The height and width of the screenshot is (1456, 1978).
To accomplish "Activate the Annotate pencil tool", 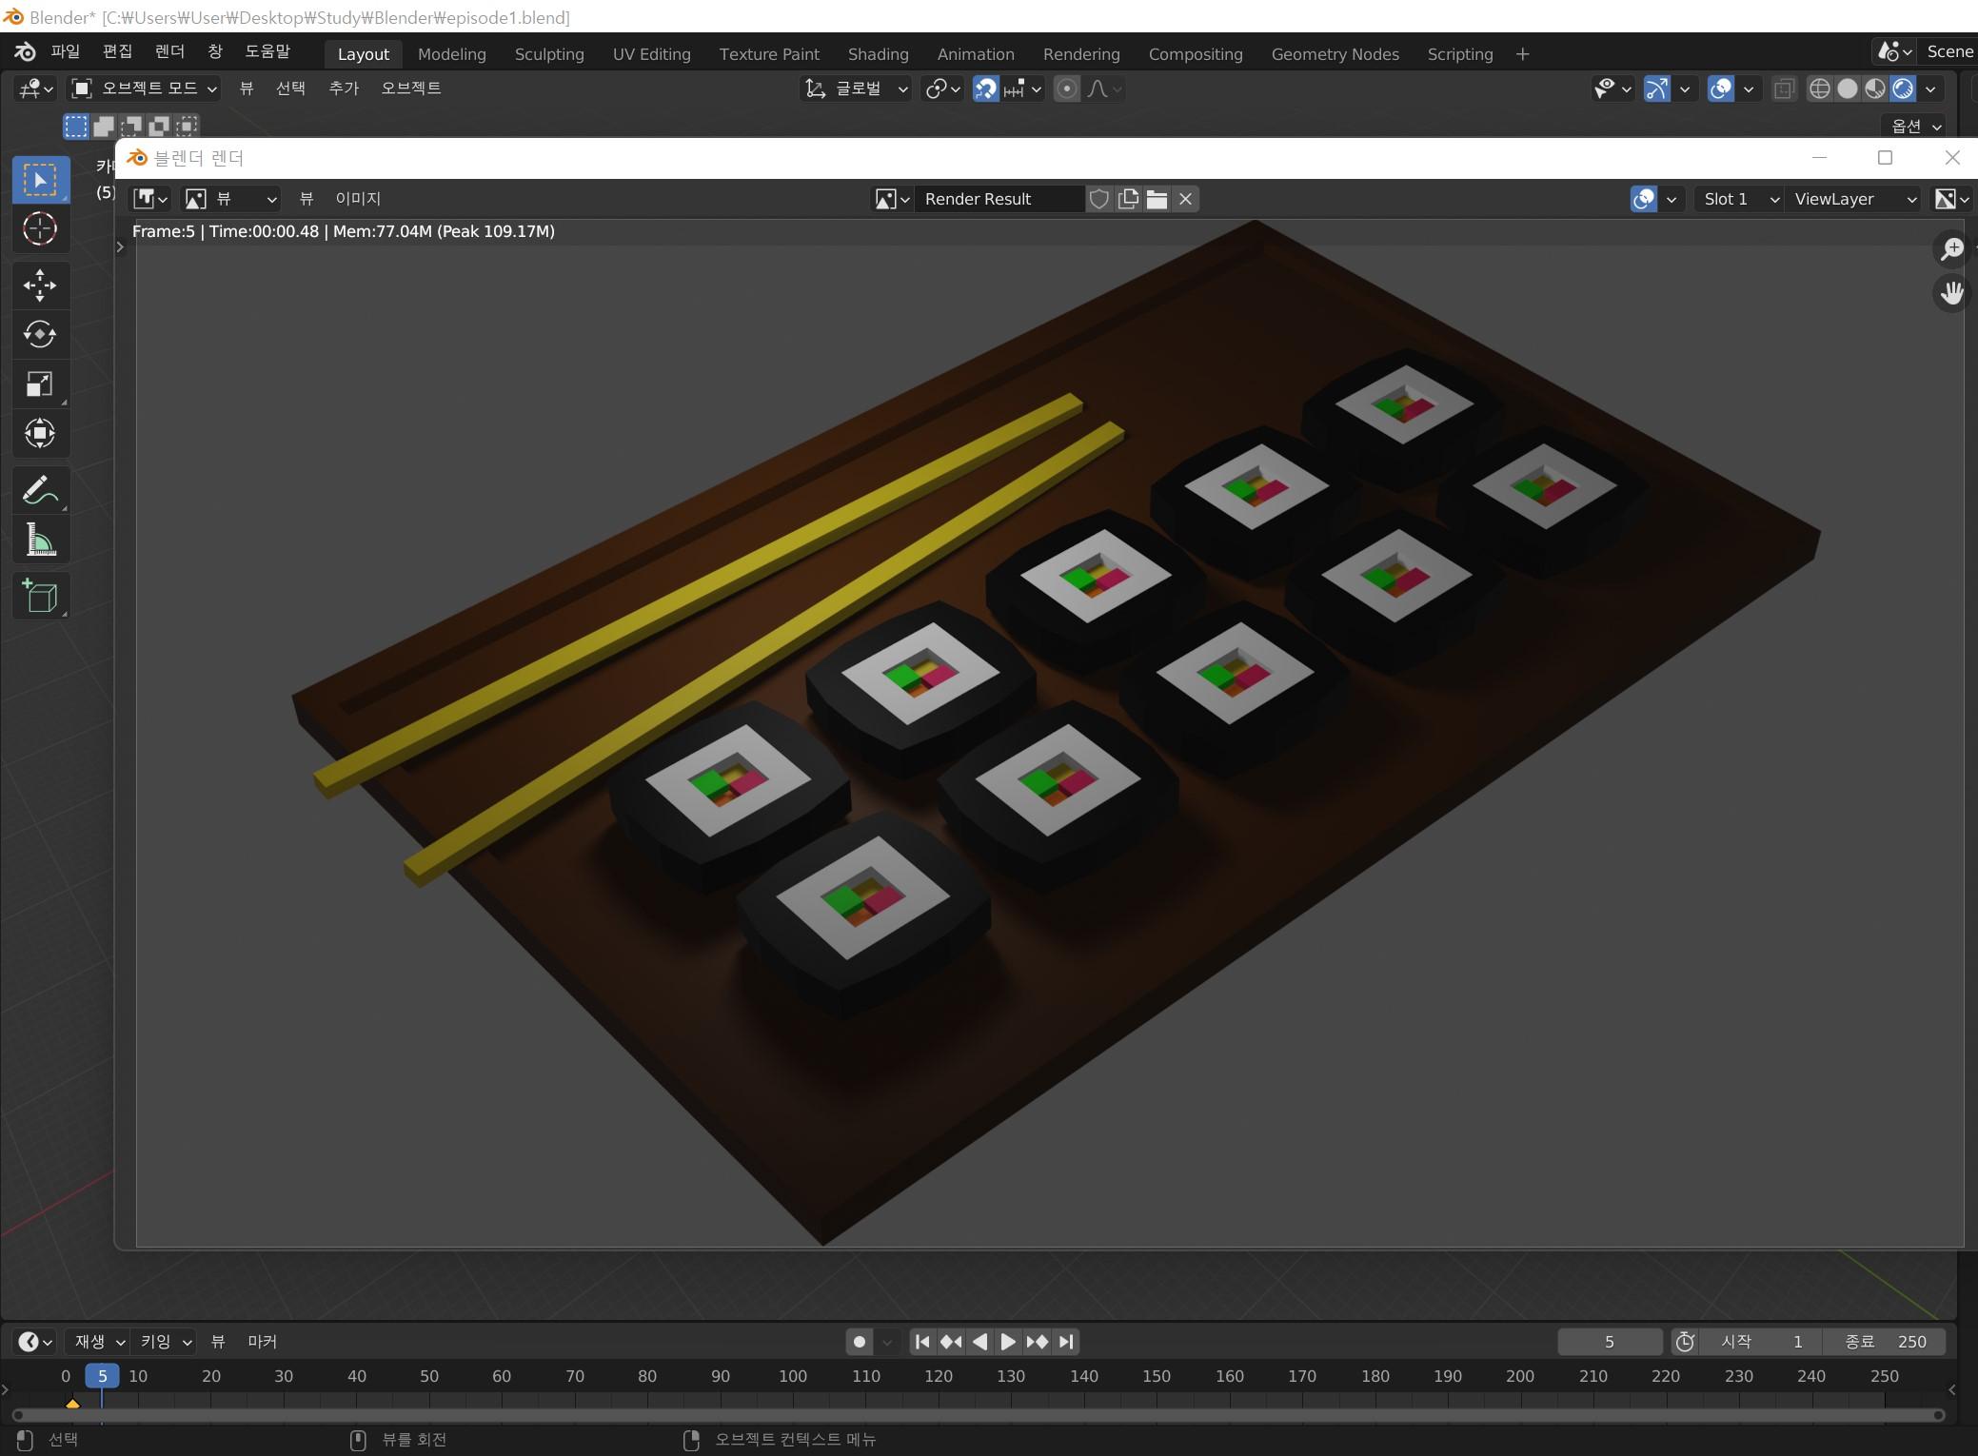I will (x=40, y=490).
